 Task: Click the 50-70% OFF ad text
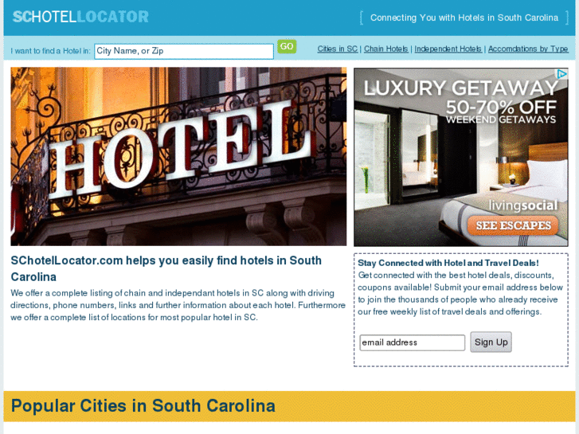tap(501, 108)
